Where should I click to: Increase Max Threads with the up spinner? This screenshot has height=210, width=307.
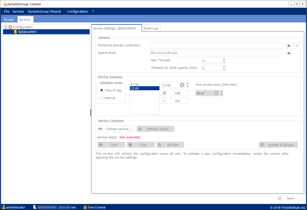click(224, 59)
